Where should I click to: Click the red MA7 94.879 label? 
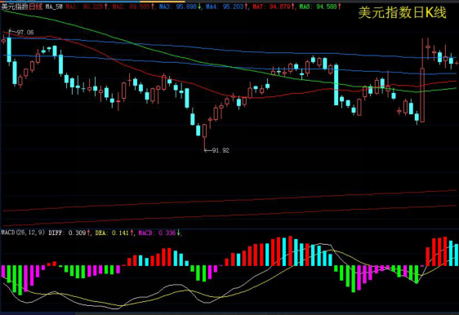coord(271,7)
